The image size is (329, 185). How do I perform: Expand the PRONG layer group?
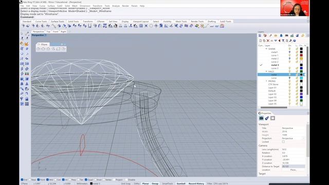[x=266, y=81]
